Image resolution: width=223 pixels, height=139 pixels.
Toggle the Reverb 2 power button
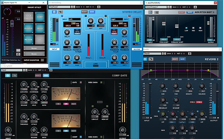point(145,59)
